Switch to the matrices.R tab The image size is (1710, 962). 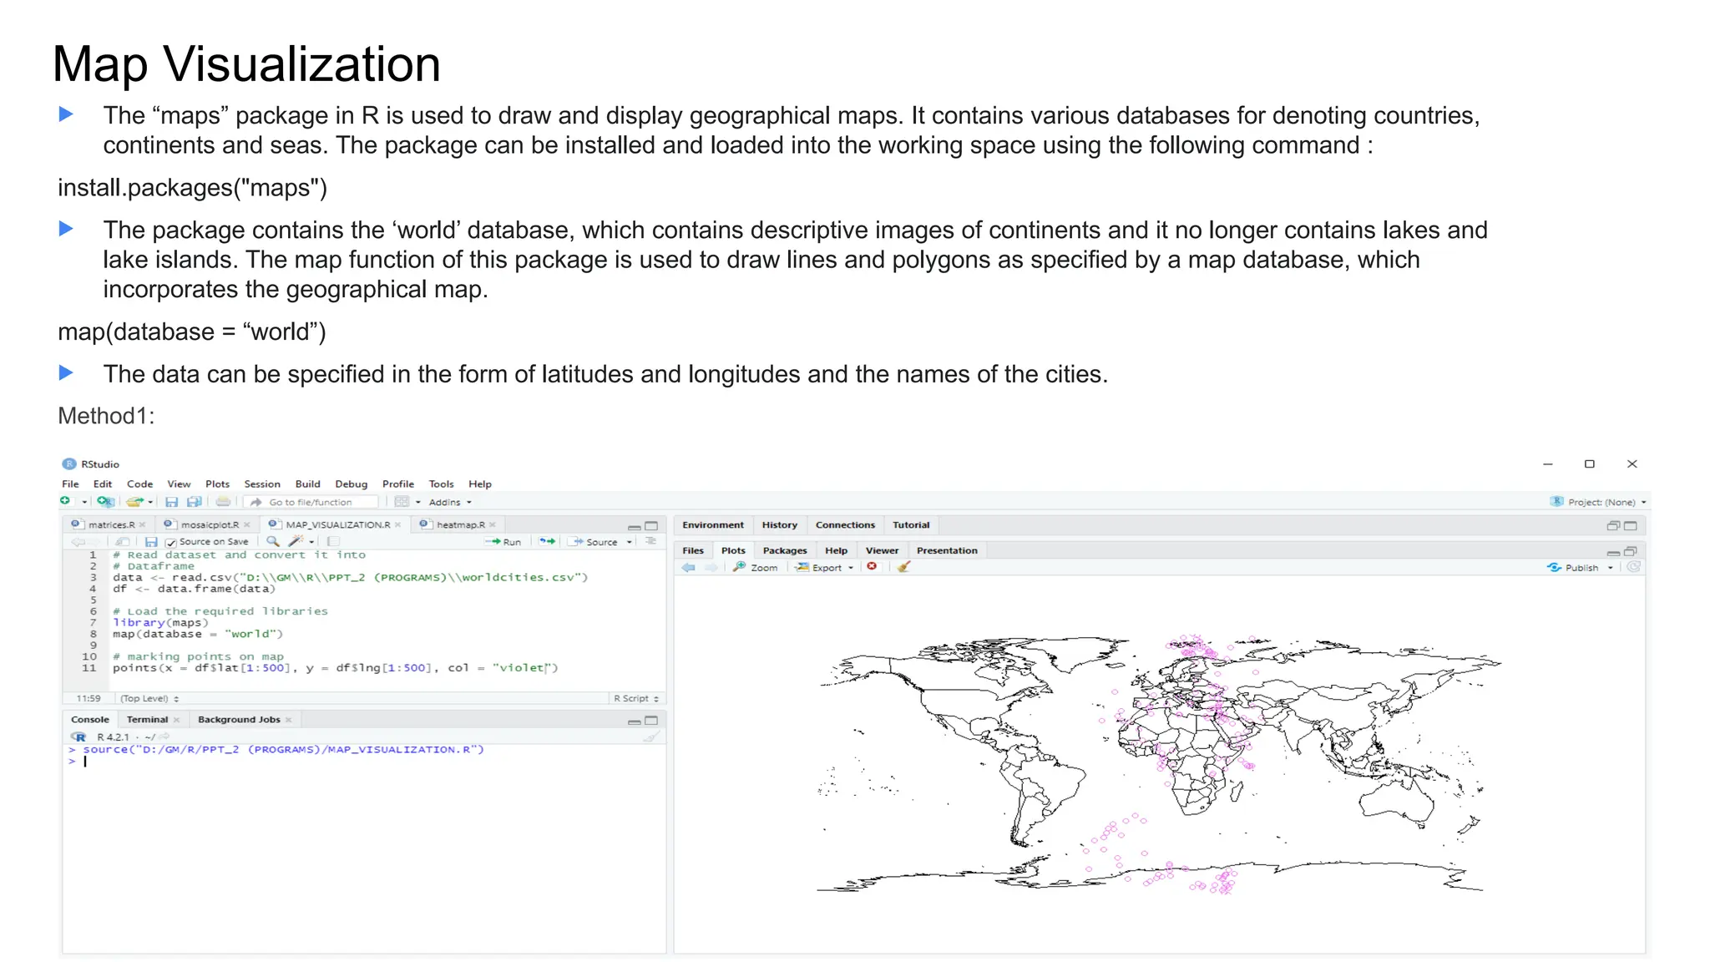(111, 524)
